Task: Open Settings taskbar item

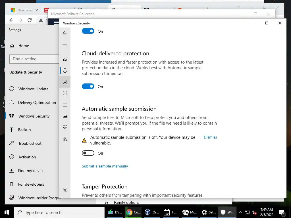Action: pos(208,212)
